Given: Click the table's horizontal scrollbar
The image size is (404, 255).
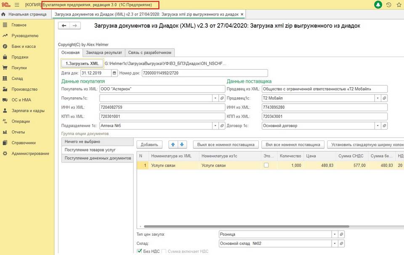Looking at the screenshot, I should 246,226.
